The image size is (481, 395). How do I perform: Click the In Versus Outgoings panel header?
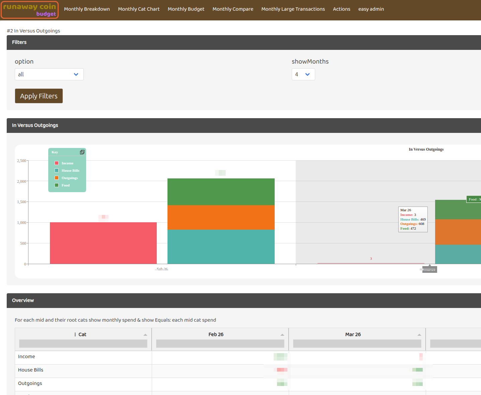coord(244,126)
